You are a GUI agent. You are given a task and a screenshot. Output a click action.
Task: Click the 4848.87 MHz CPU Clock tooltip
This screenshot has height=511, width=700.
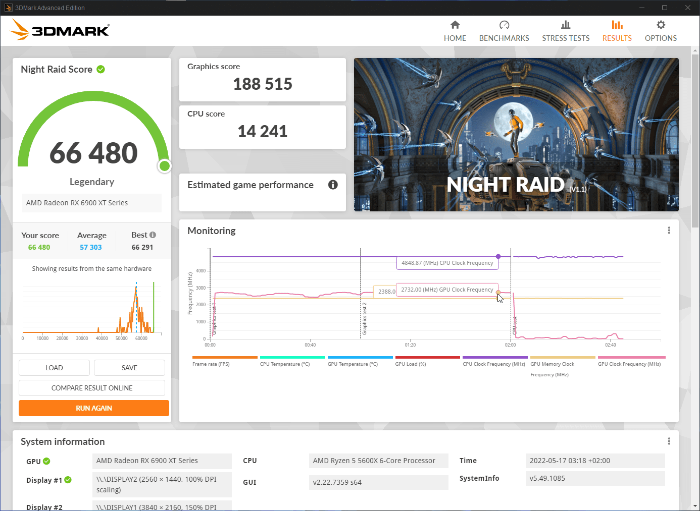pos(447,263)
